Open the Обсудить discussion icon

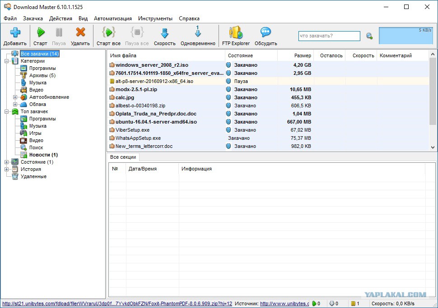click(266, 32)
